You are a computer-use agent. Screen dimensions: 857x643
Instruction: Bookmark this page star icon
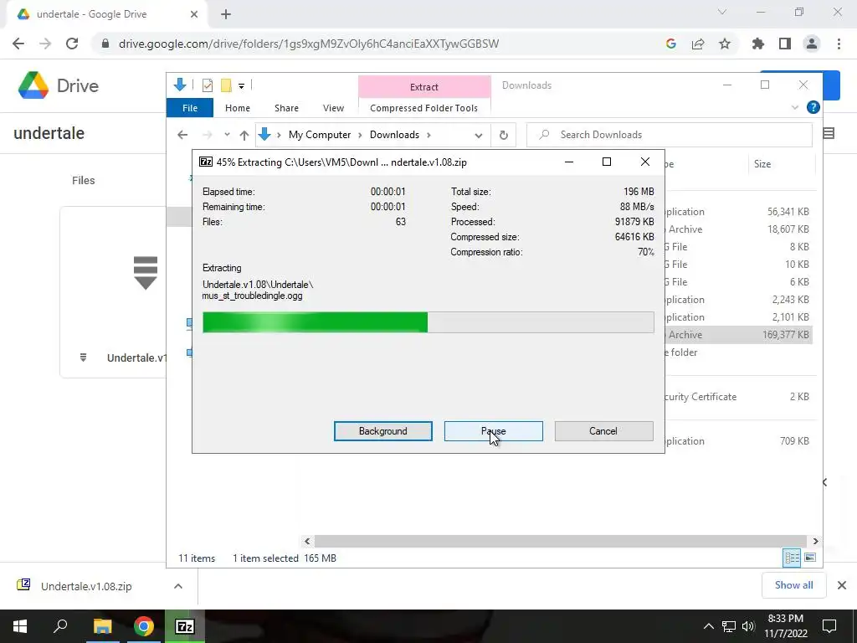tap(725, 44)
